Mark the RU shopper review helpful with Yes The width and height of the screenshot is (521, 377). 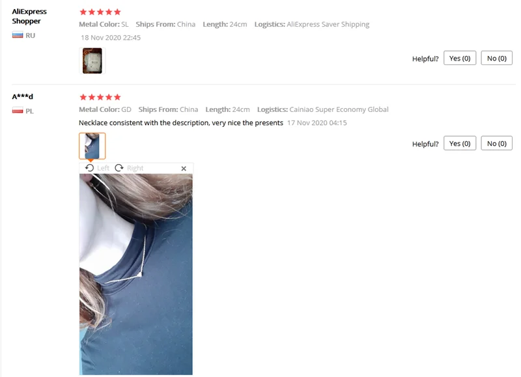click(460, 58)
